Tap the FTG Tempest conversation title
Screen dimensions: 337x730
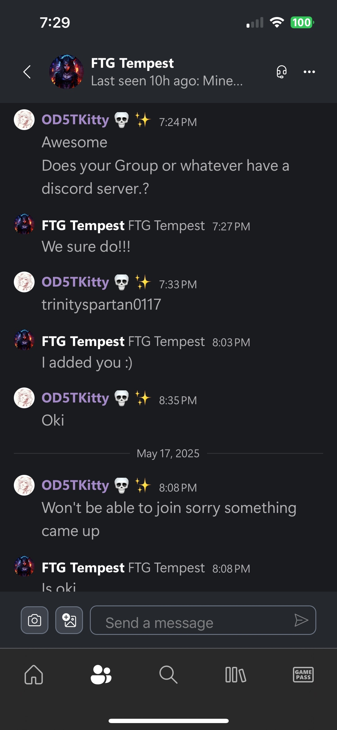point(132,63)
